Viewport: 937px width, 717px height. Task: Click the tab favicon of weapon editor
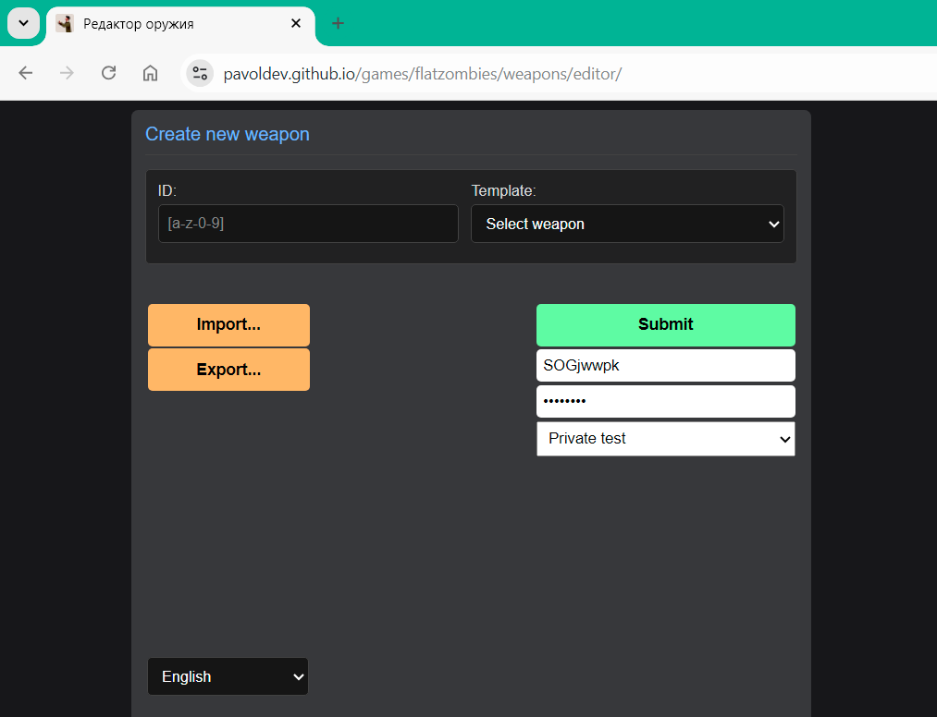(65, 23)
